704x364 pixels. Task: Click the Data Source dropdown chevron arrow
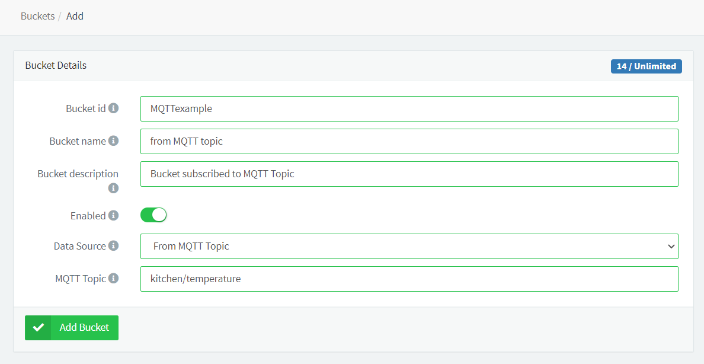click(x=671, y=247)
